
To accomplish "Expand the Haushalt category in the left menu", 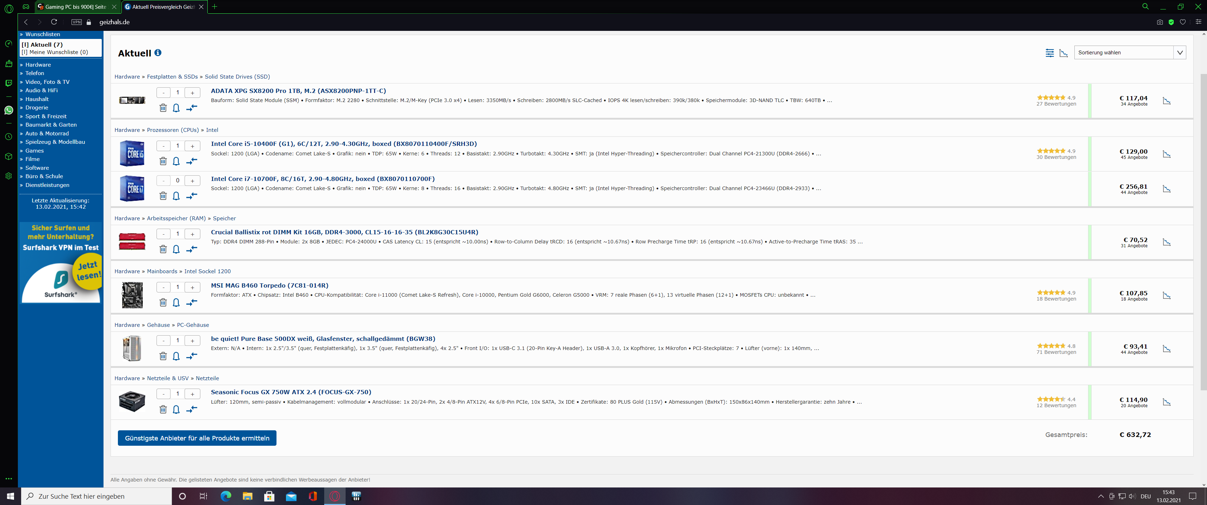I will click(37, 99).
